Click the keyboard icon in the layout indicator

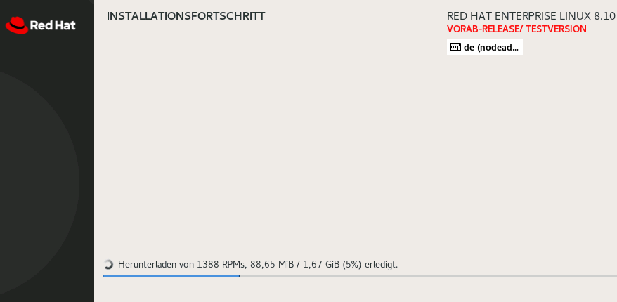point(455,48)
